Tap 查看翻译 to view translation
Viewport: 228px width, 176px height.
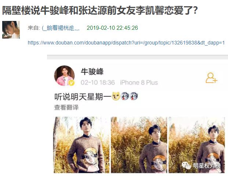(66, 107)
